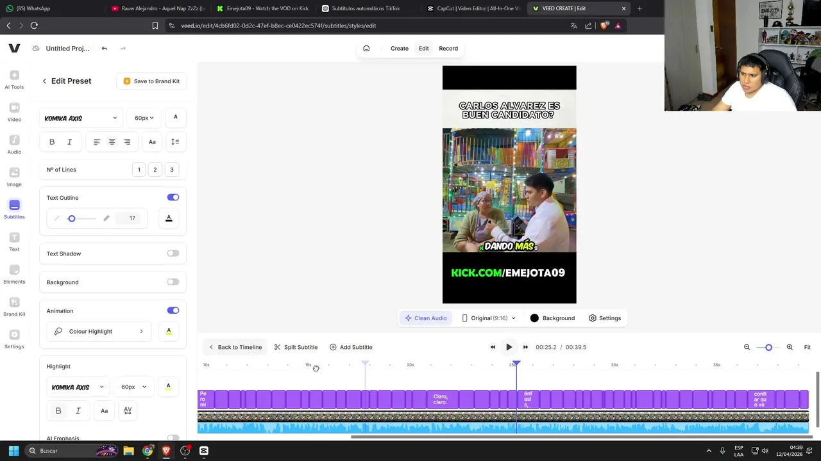
Task: Toggle bold for highlight text
Action: 58,410
